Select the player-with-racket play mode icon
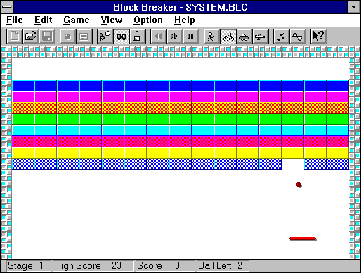Screen dimensions: 361x273 (105, 36)
